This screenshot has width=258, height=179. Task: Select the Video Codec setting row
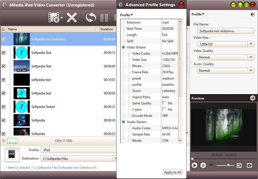(149, 53)
